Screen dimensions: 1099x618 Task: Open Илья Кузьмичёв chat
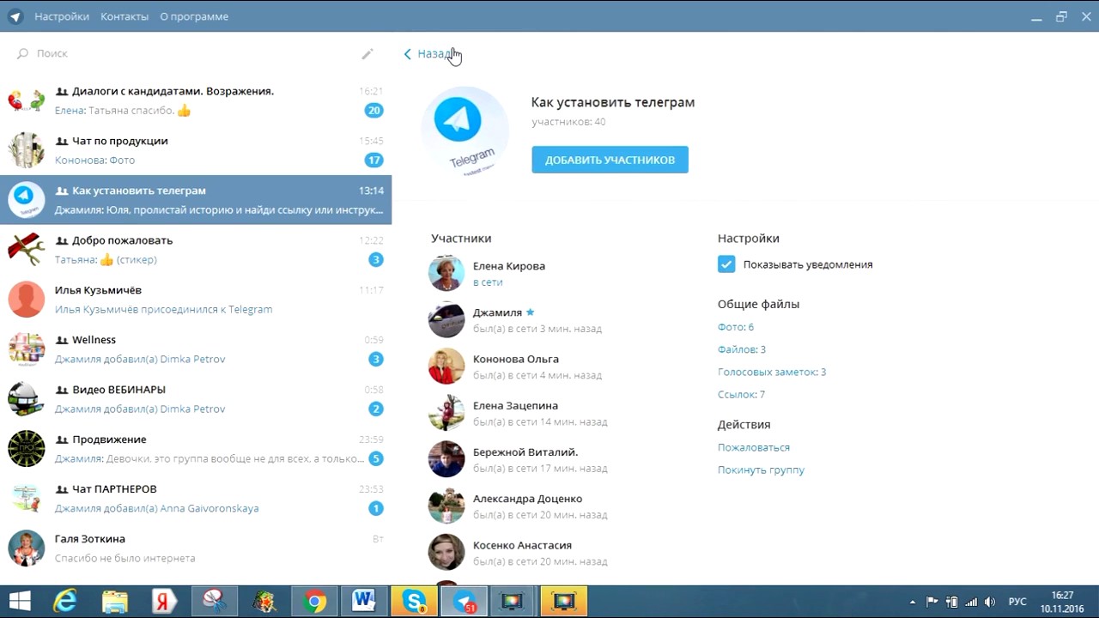pyautogui.click(x=196, y=300)
